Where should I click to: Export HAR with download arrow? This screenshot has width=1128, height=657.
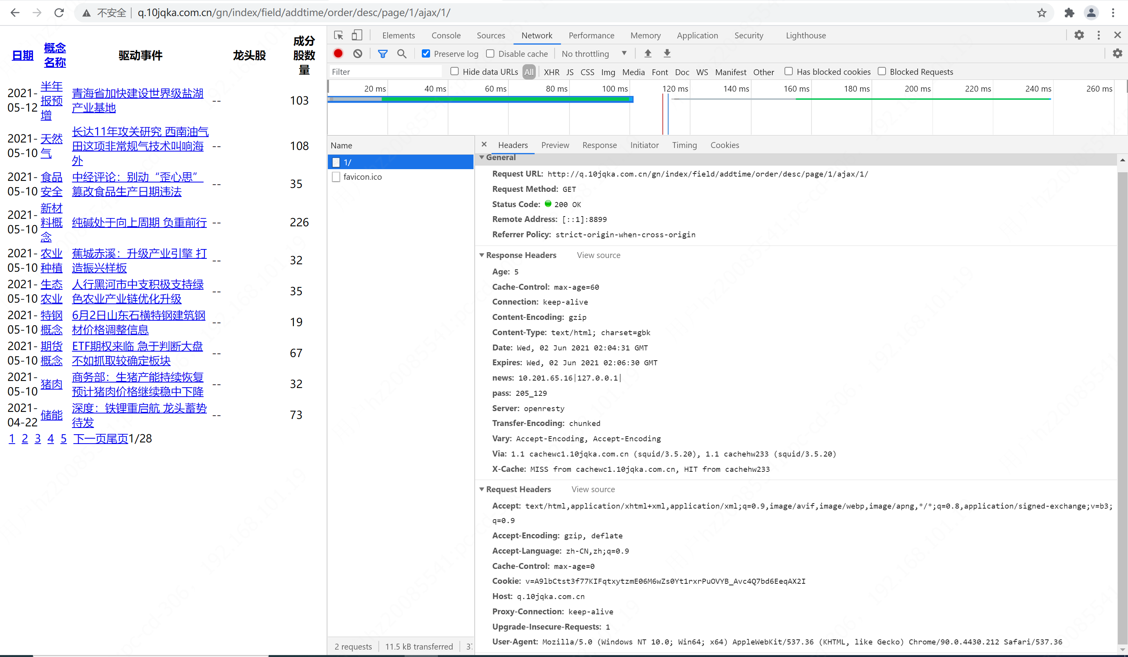[x=667, y=54]
